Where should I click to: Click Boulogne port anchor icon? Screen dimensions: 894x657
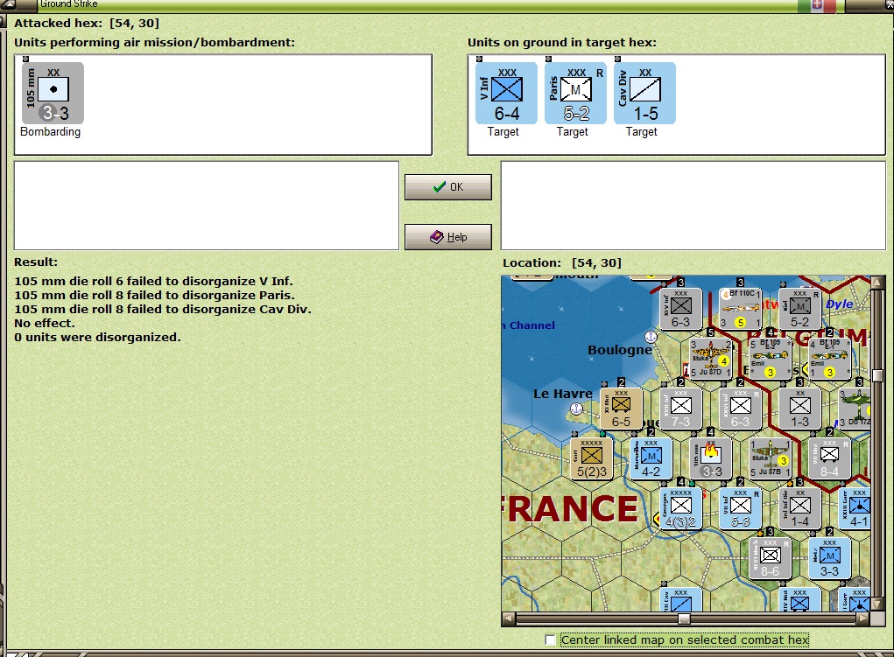(651, 336)
